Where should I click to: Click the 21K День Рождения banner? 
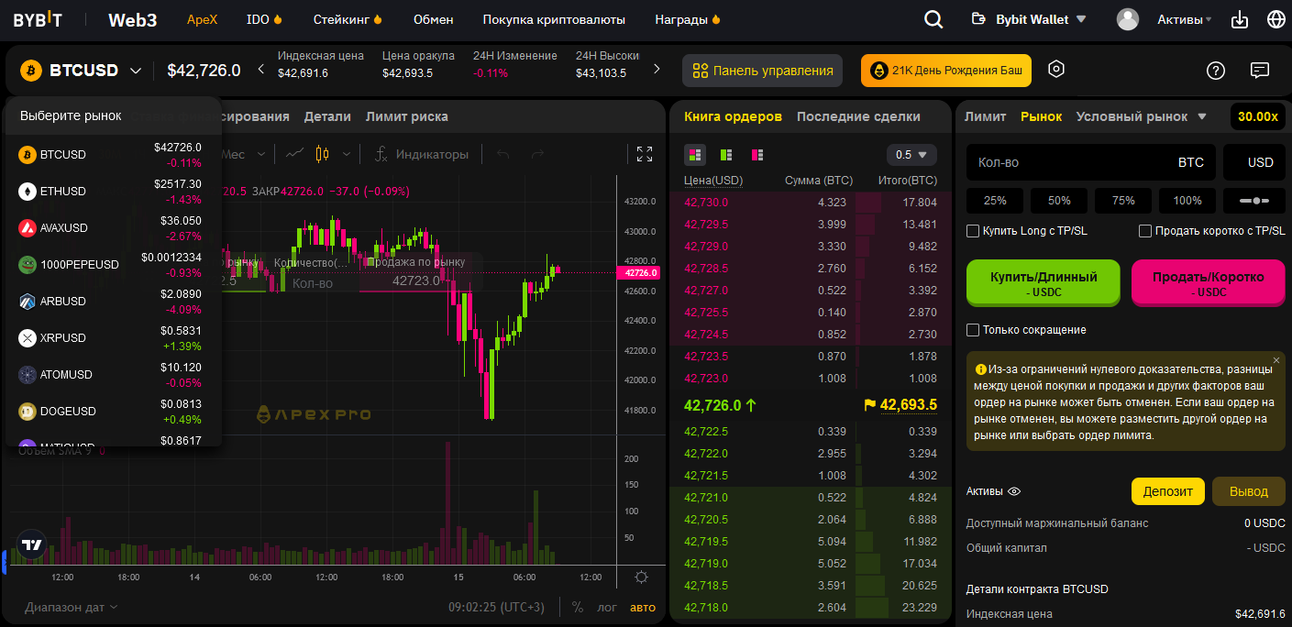coord(945,71)
